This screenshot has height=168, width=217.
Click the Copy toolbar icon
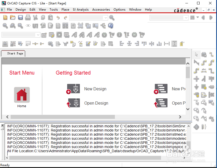click(x=43, y=18)
